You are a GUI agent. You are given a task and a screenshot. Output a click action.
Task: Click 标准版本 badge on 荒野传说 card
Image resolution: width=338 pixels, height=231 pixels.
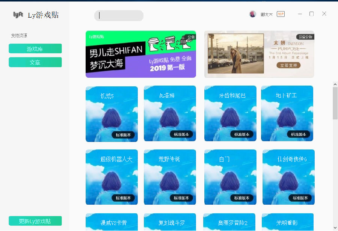181,198
